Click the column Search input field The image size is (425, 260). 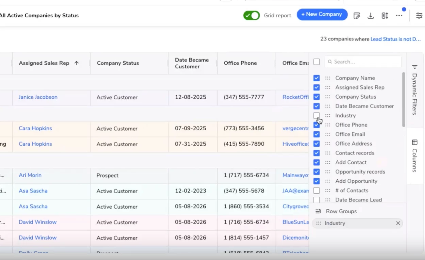[x=363, y=62]
